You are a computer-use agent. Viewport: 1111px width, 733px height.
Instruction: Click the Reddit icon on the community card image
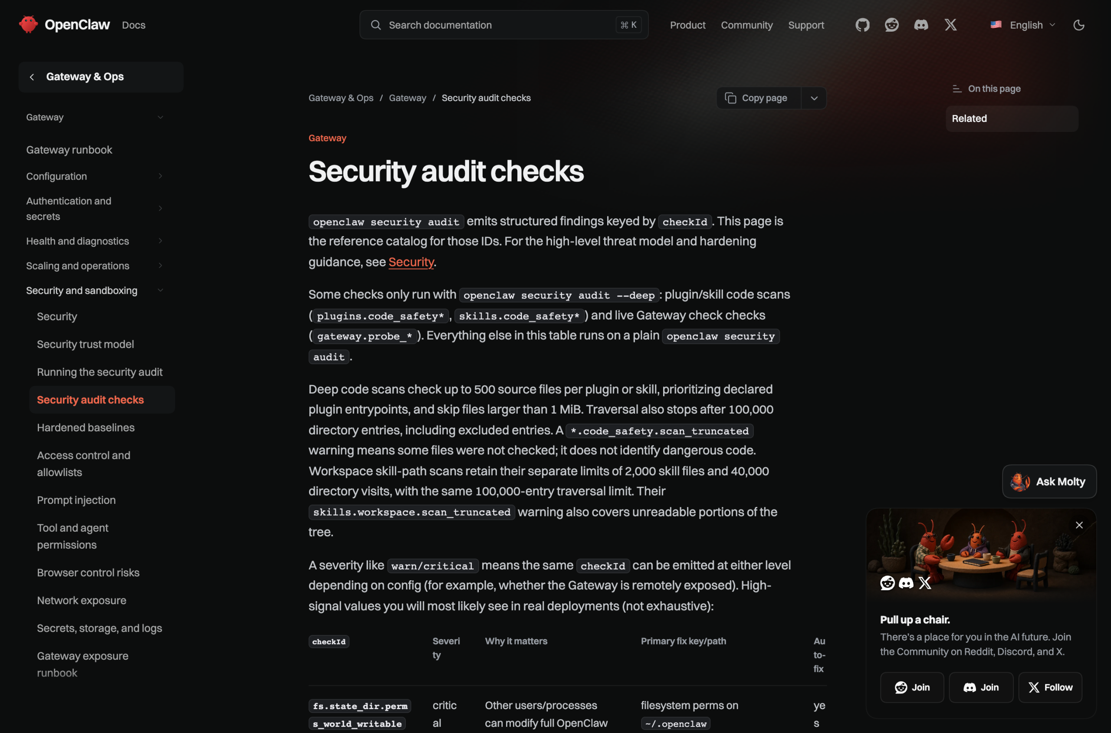click(x=887, y=582)
